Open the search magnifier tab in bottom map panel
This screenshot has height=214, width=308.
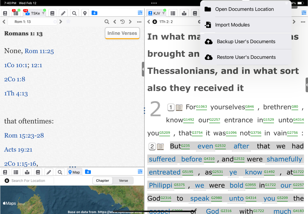tap(60, 172)
